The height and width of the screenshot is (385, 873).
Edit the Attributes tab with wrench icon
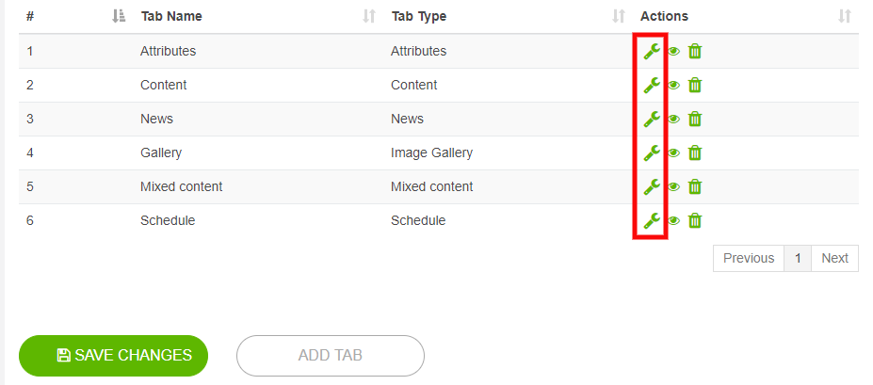[652, 51]
